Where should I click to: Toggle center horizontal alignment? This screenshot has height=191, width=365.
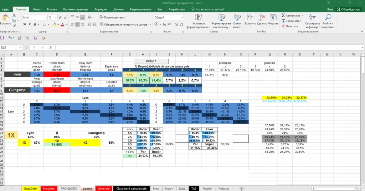77,25
